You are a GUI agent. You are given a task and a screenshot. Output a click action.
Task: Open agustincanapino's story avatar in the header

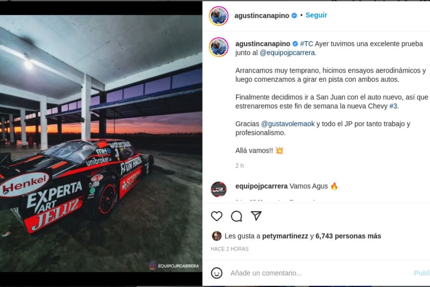click(219, 16)
